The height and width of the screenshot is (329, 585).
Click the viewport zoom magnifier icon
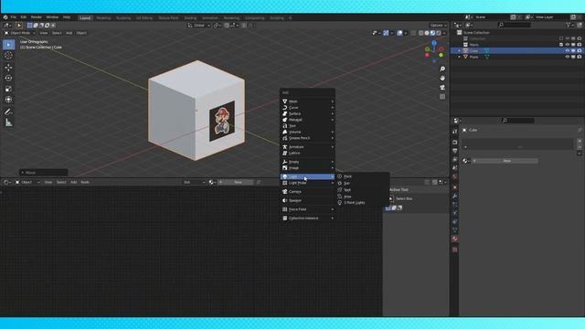(442, 69)
